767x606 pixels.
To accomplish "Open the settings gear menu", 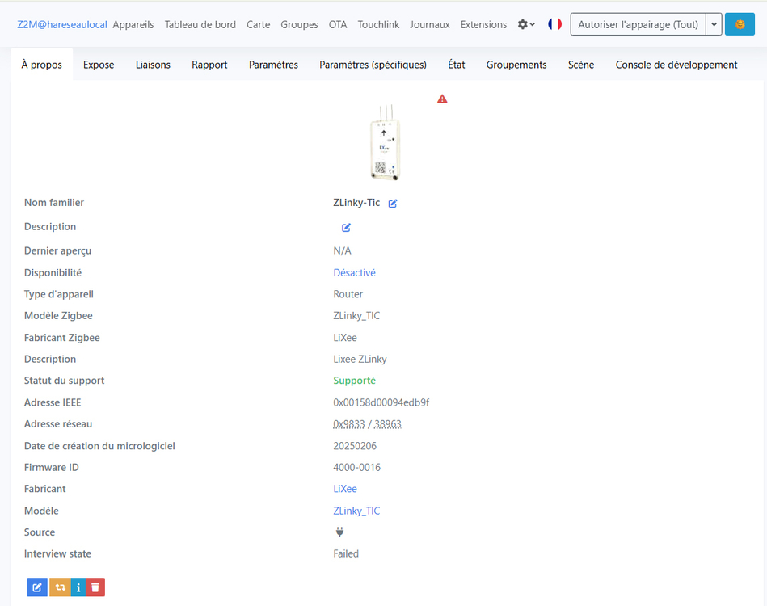I will tap(526, 24).
